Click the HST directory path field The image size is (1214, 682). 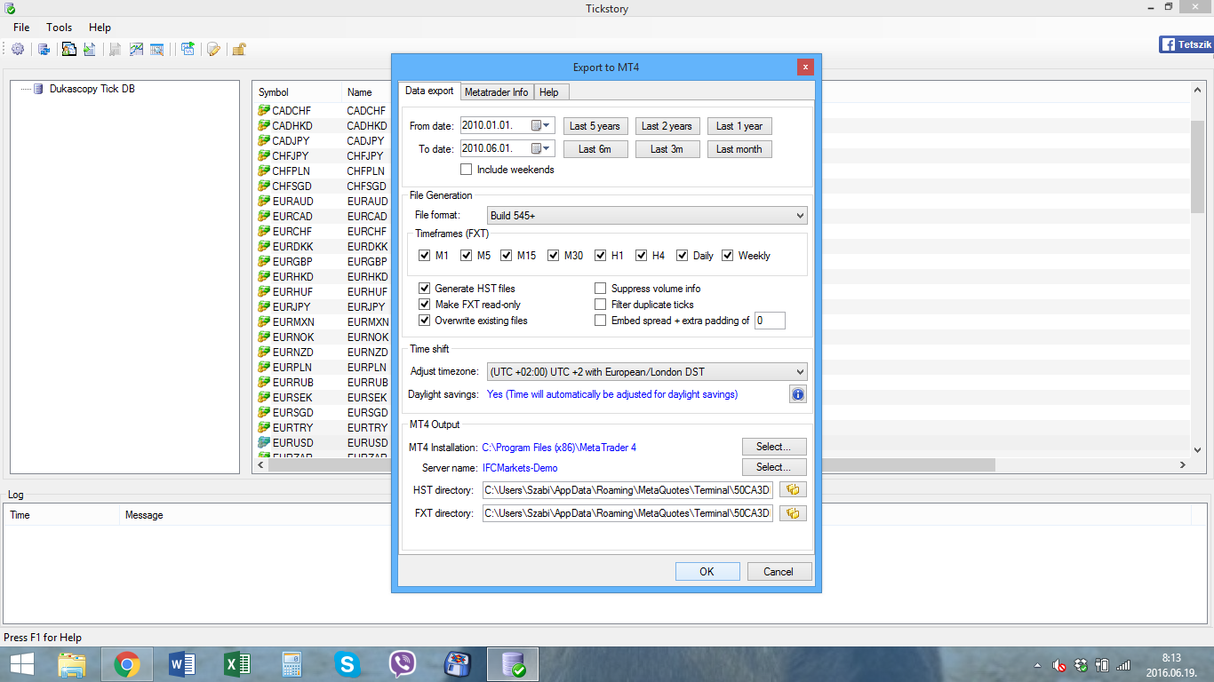point(628,489)
